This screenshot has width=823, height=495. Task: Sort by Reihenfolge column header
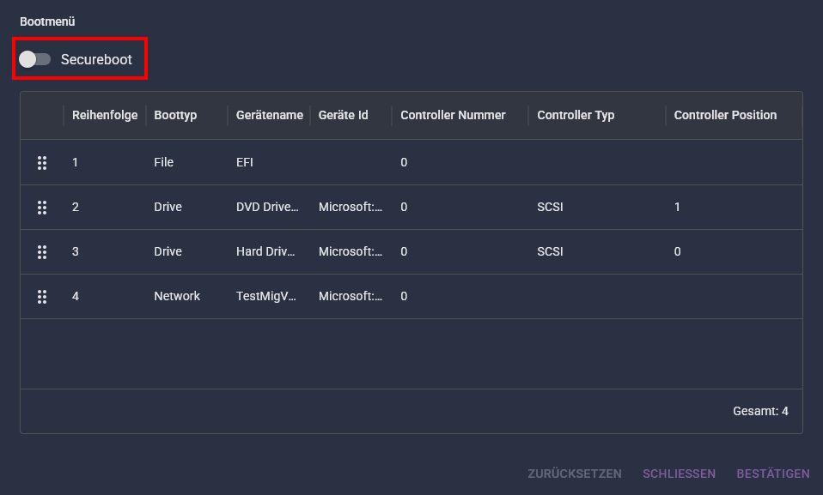[x=104, y=115]
